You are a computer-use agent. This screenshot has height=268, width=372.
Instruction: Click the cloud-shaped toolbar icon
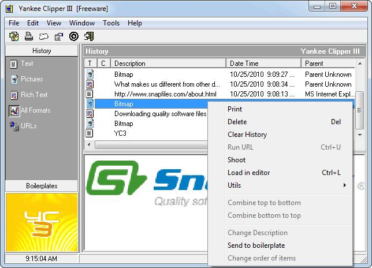44,36
